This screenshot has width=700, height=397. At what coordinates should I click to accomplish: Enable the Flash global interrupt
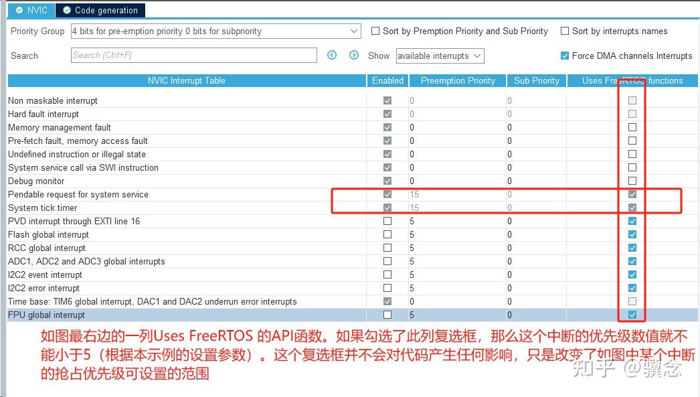387,234
